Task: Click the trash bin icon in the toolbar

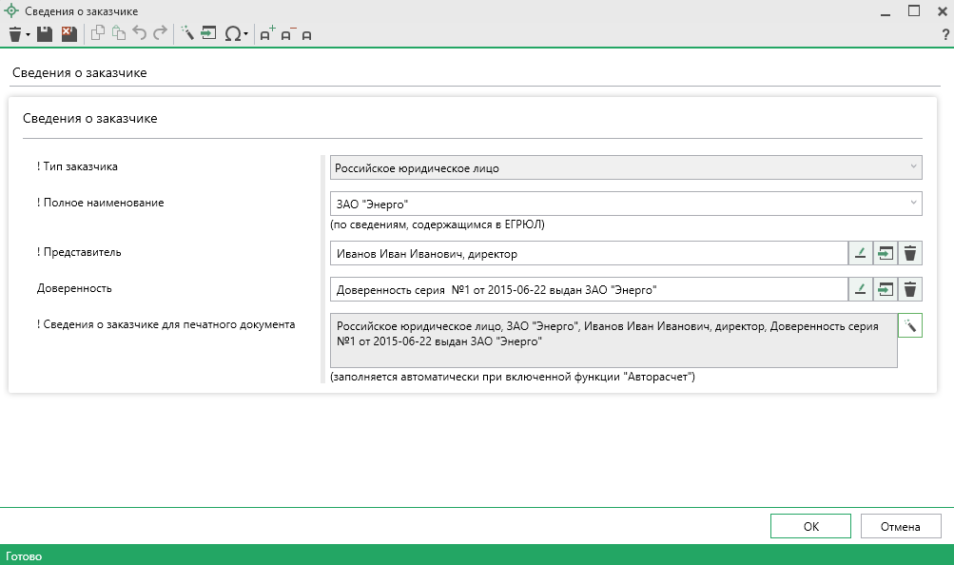Action: click(14, 34)
